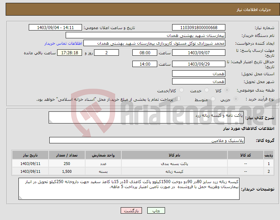Click the date cell in row کیسه زباله

tap(30, 171)
